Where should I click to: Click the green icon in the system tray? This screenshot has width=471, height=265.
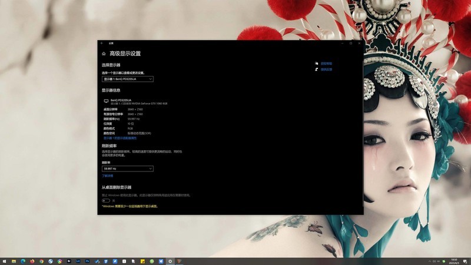click(444, 261)
